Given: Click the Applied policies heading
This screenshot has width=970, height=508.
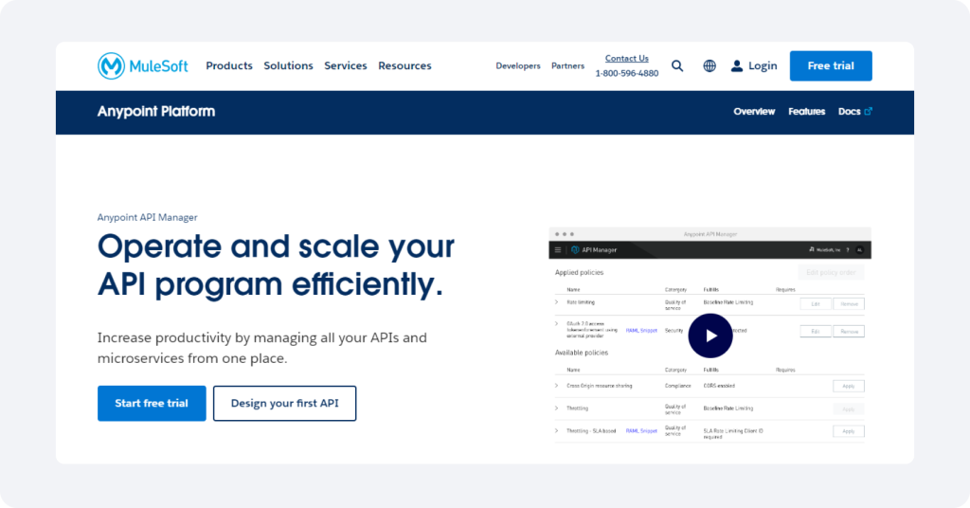Looking at the screenshot, I should tap(579, 272).
